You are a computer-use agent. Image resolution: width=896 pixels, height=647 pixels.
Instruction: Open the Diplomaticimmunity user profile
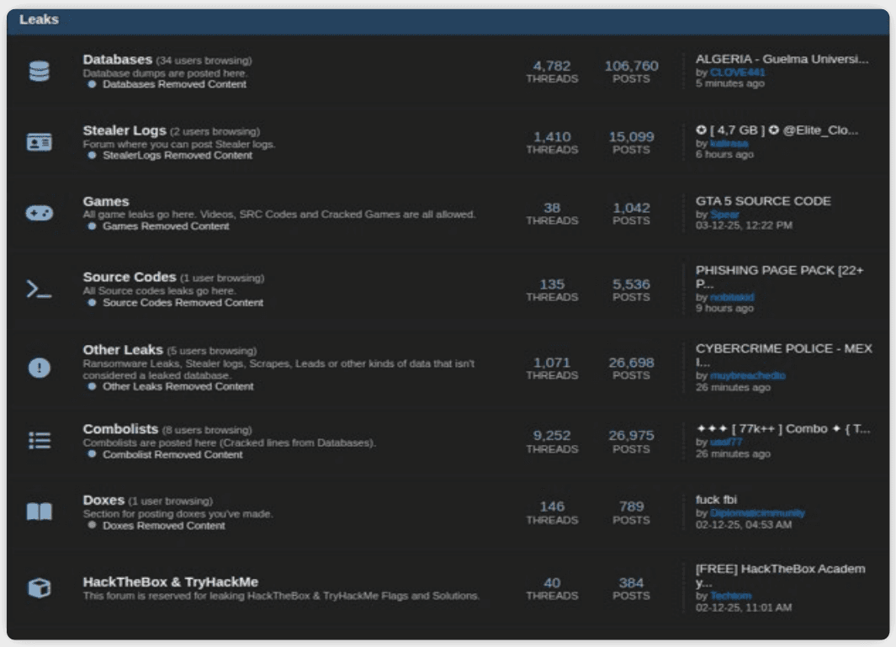(x=757, y=513)
